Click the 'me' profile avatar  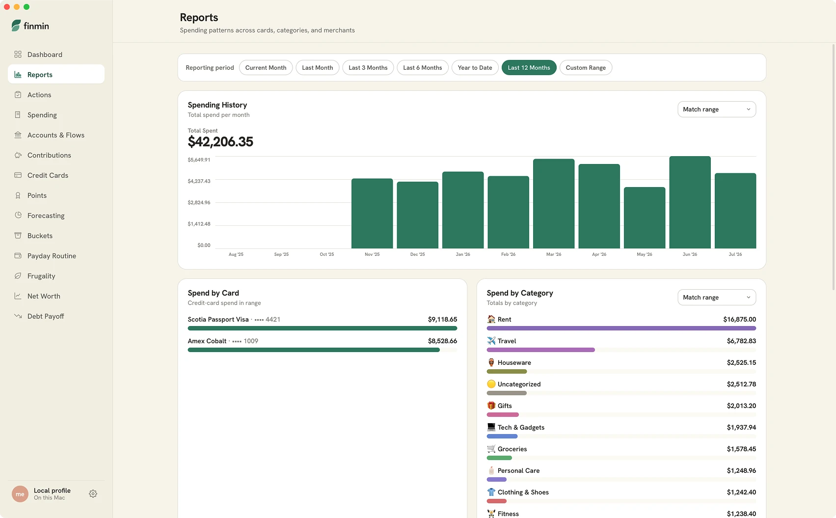(20, 494)
